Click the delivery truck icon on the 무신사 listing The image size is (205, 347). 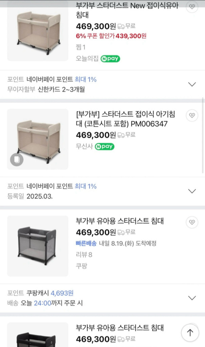click(121, 135)
